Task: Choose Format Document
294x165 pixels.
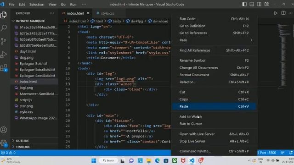Action: click(214, 75)
